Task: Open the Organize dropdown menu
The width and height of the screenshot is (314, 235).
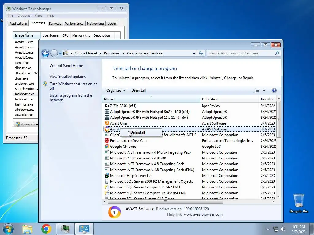Action: tap(116, 91)
